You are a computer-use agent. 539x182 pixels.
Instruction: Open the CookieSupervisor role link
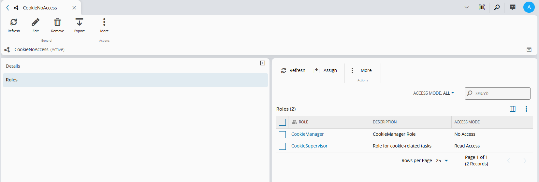click(x=309, y=146)
